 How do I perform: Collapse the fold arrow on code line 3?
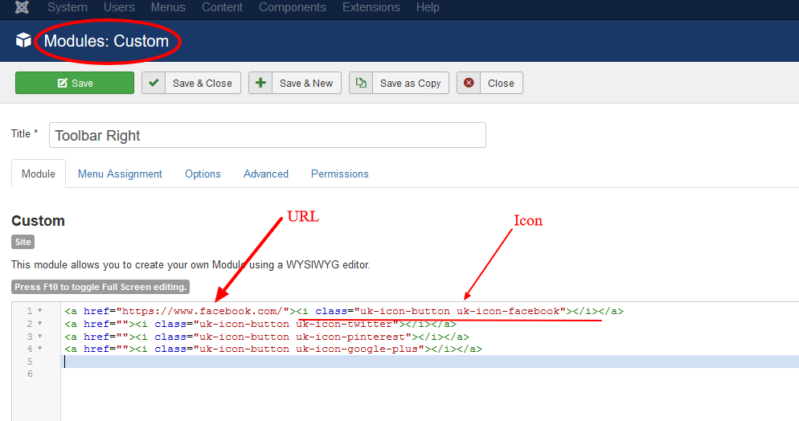click(x=39, y=336)
